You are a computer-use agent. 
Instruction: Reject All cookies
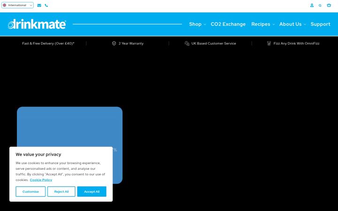pyautogui.click(x=61, y=192)
